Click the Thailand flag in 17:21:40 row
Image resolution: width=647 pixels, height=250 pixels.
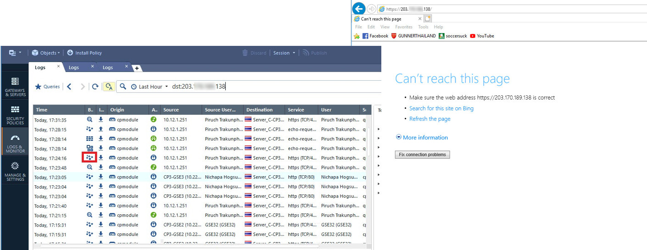248,206
